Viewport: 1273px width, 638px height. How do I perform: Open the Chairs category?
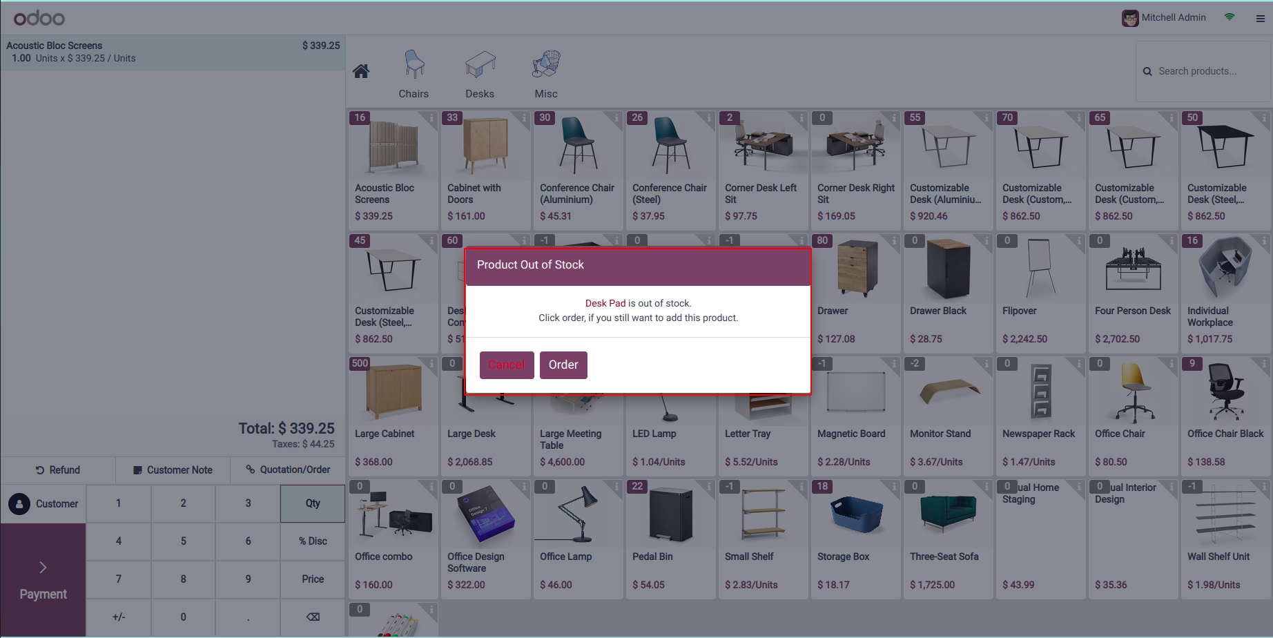point(414,74)
